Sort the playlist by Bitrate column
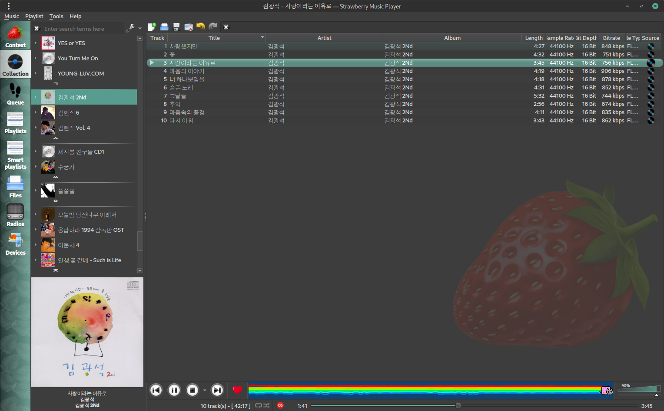Screen dimensions: 664x411 [x=611, y=38]
